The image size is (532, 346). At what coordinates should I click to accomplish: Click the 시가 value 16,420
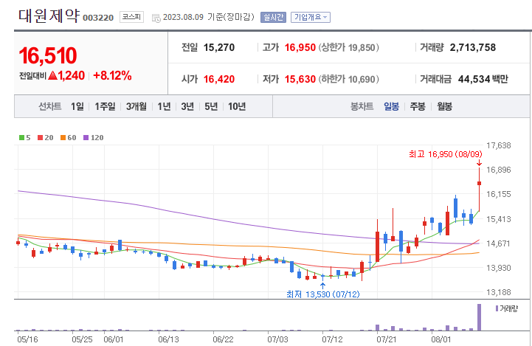coord(219,79)
